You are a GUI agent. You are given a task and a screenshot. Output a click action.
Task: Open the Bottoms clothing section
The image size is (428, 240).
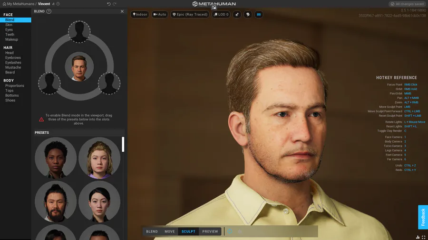point(12,95)
